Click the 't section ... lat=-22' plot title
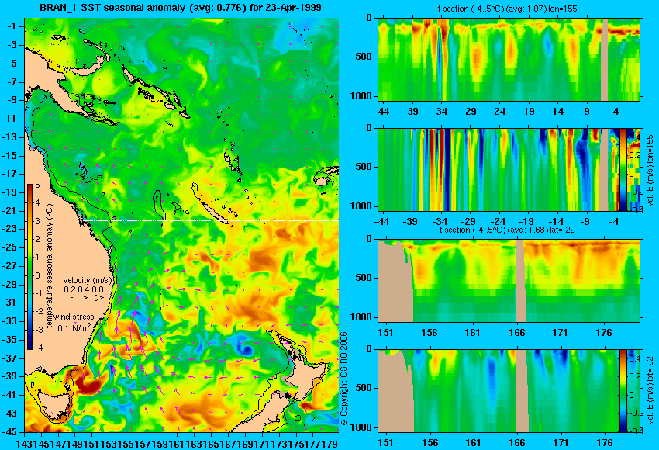 [507, 230]
